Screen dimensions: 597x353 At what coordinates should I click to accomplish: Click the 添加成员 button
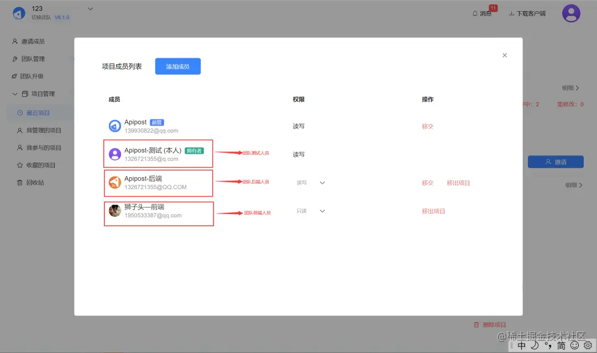(178, 66)
